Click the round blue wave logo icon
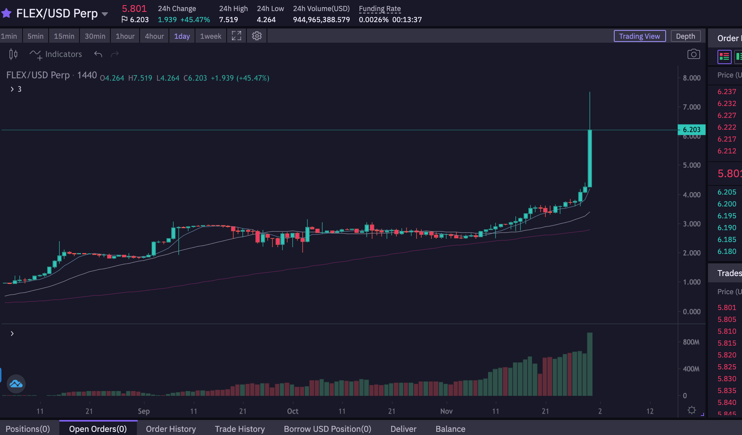Viewport: 742px width, 435px height. point(16,384)
